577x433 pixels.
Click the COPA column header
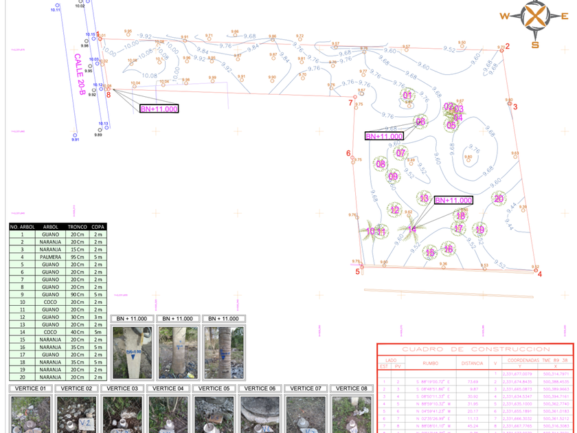pos(98,227)
